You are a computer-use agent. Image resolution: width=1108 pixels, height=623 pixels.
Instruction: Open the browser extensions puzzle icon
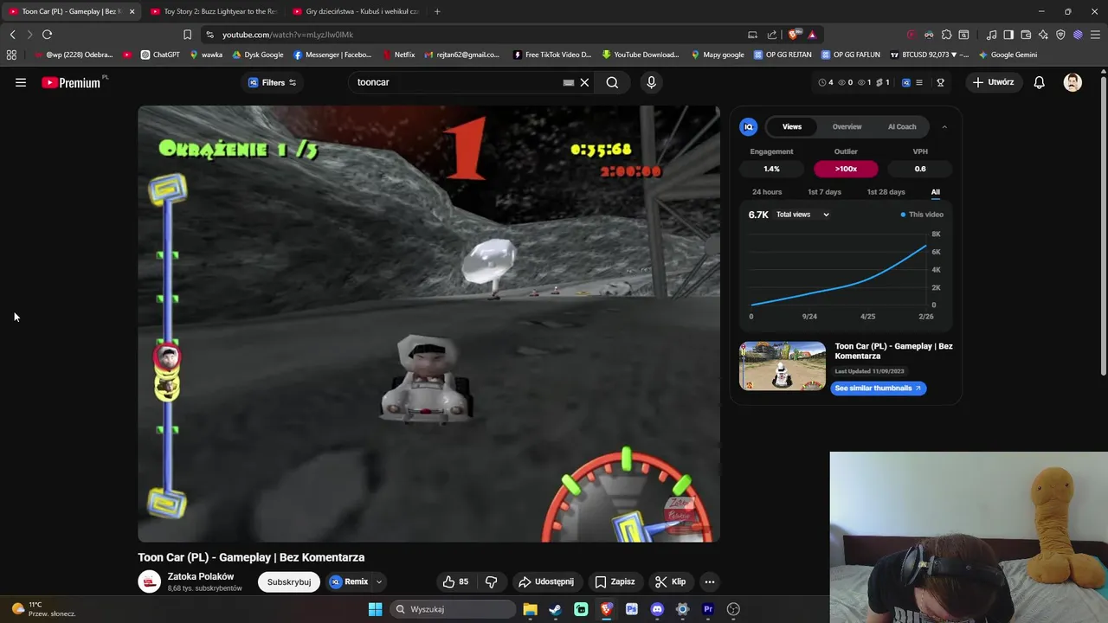pyautogui.click(x=946, y=35)
